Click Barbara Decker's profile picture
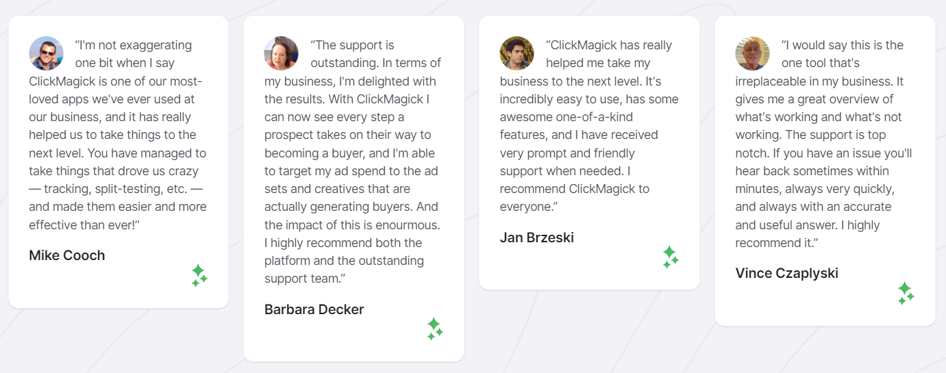This screenshot has width=946, height=373. coord(282,53)
